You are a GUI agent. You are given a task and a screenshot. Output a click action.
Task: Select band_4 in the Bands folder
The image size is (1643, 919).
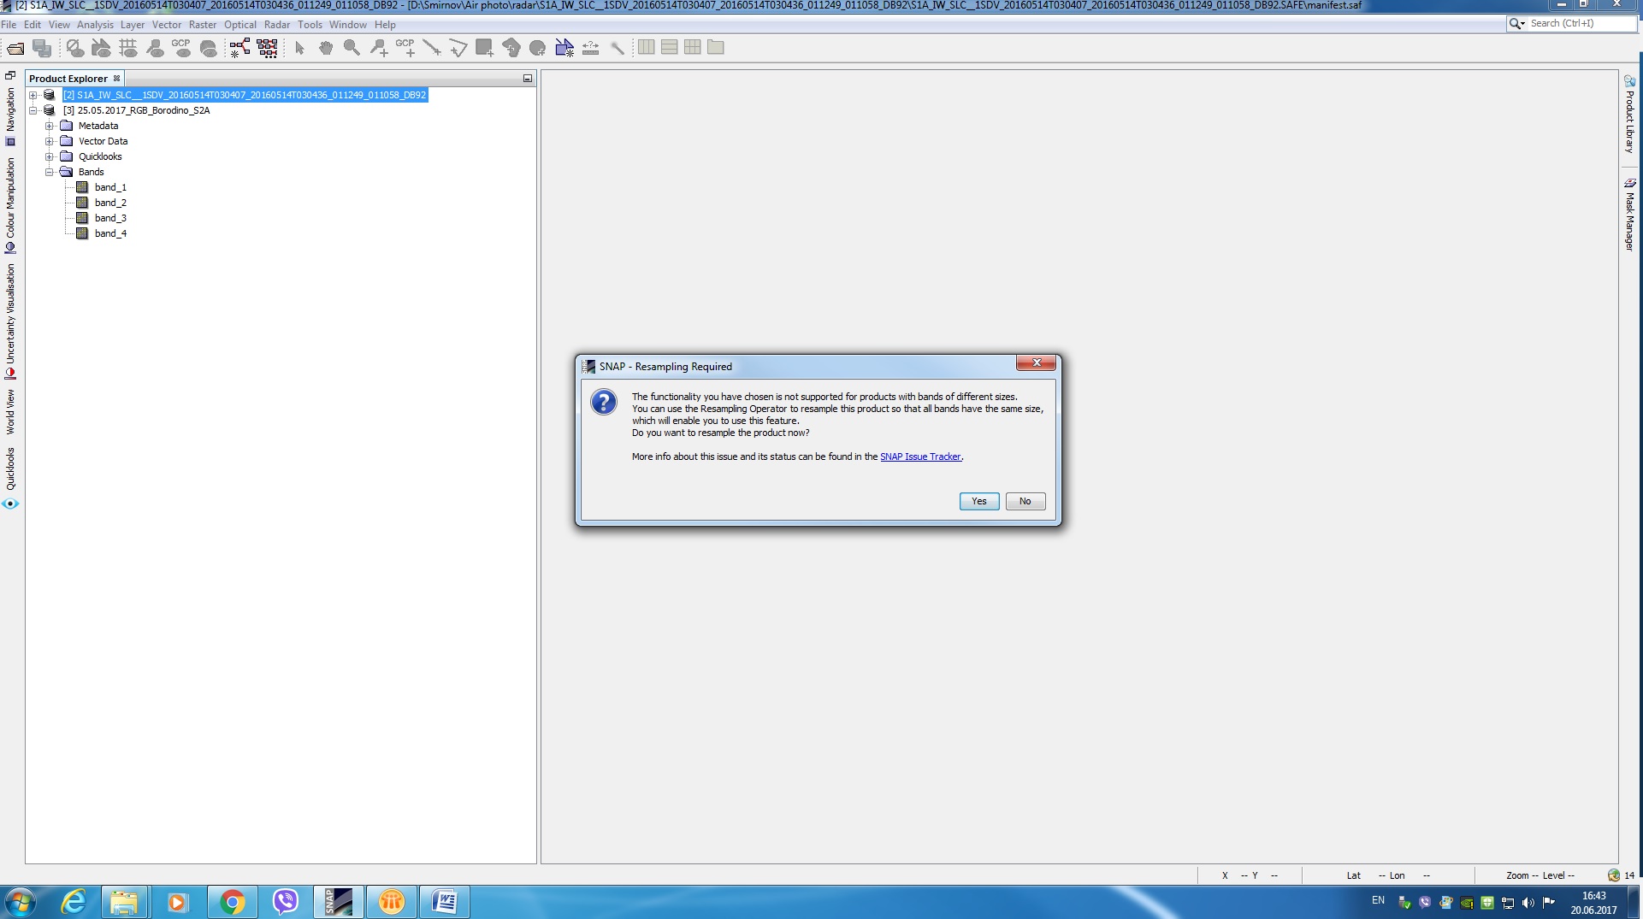click(x=102, y=233)
